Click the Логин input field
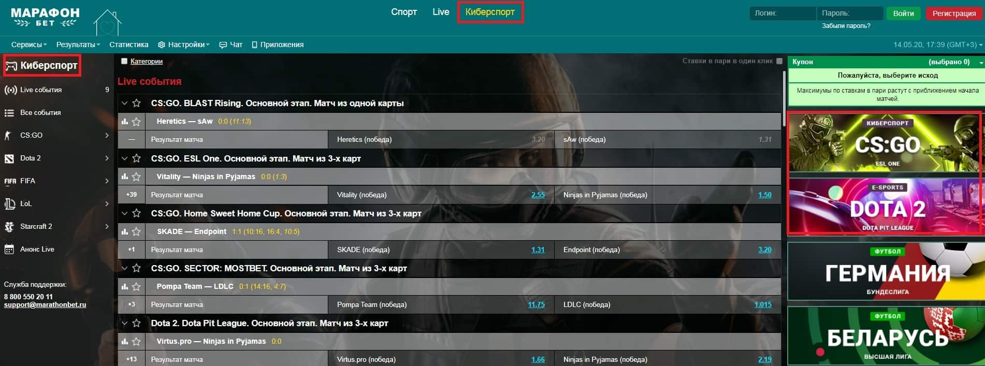The image size is (985, 366). [783, 13]
